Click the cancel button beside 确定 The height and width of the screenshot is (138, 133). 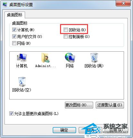90,130
